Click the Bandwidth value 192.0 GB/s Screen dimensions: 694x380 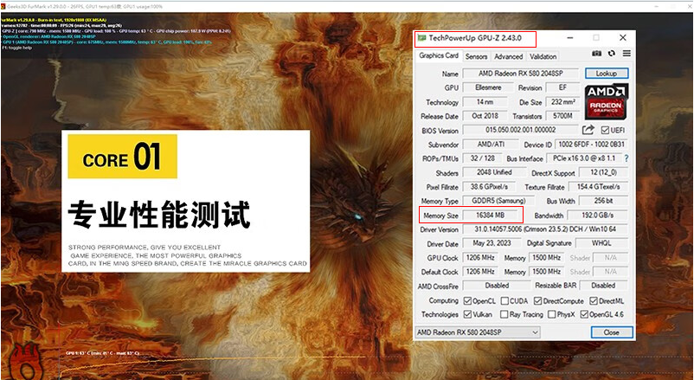coord(597,216)
